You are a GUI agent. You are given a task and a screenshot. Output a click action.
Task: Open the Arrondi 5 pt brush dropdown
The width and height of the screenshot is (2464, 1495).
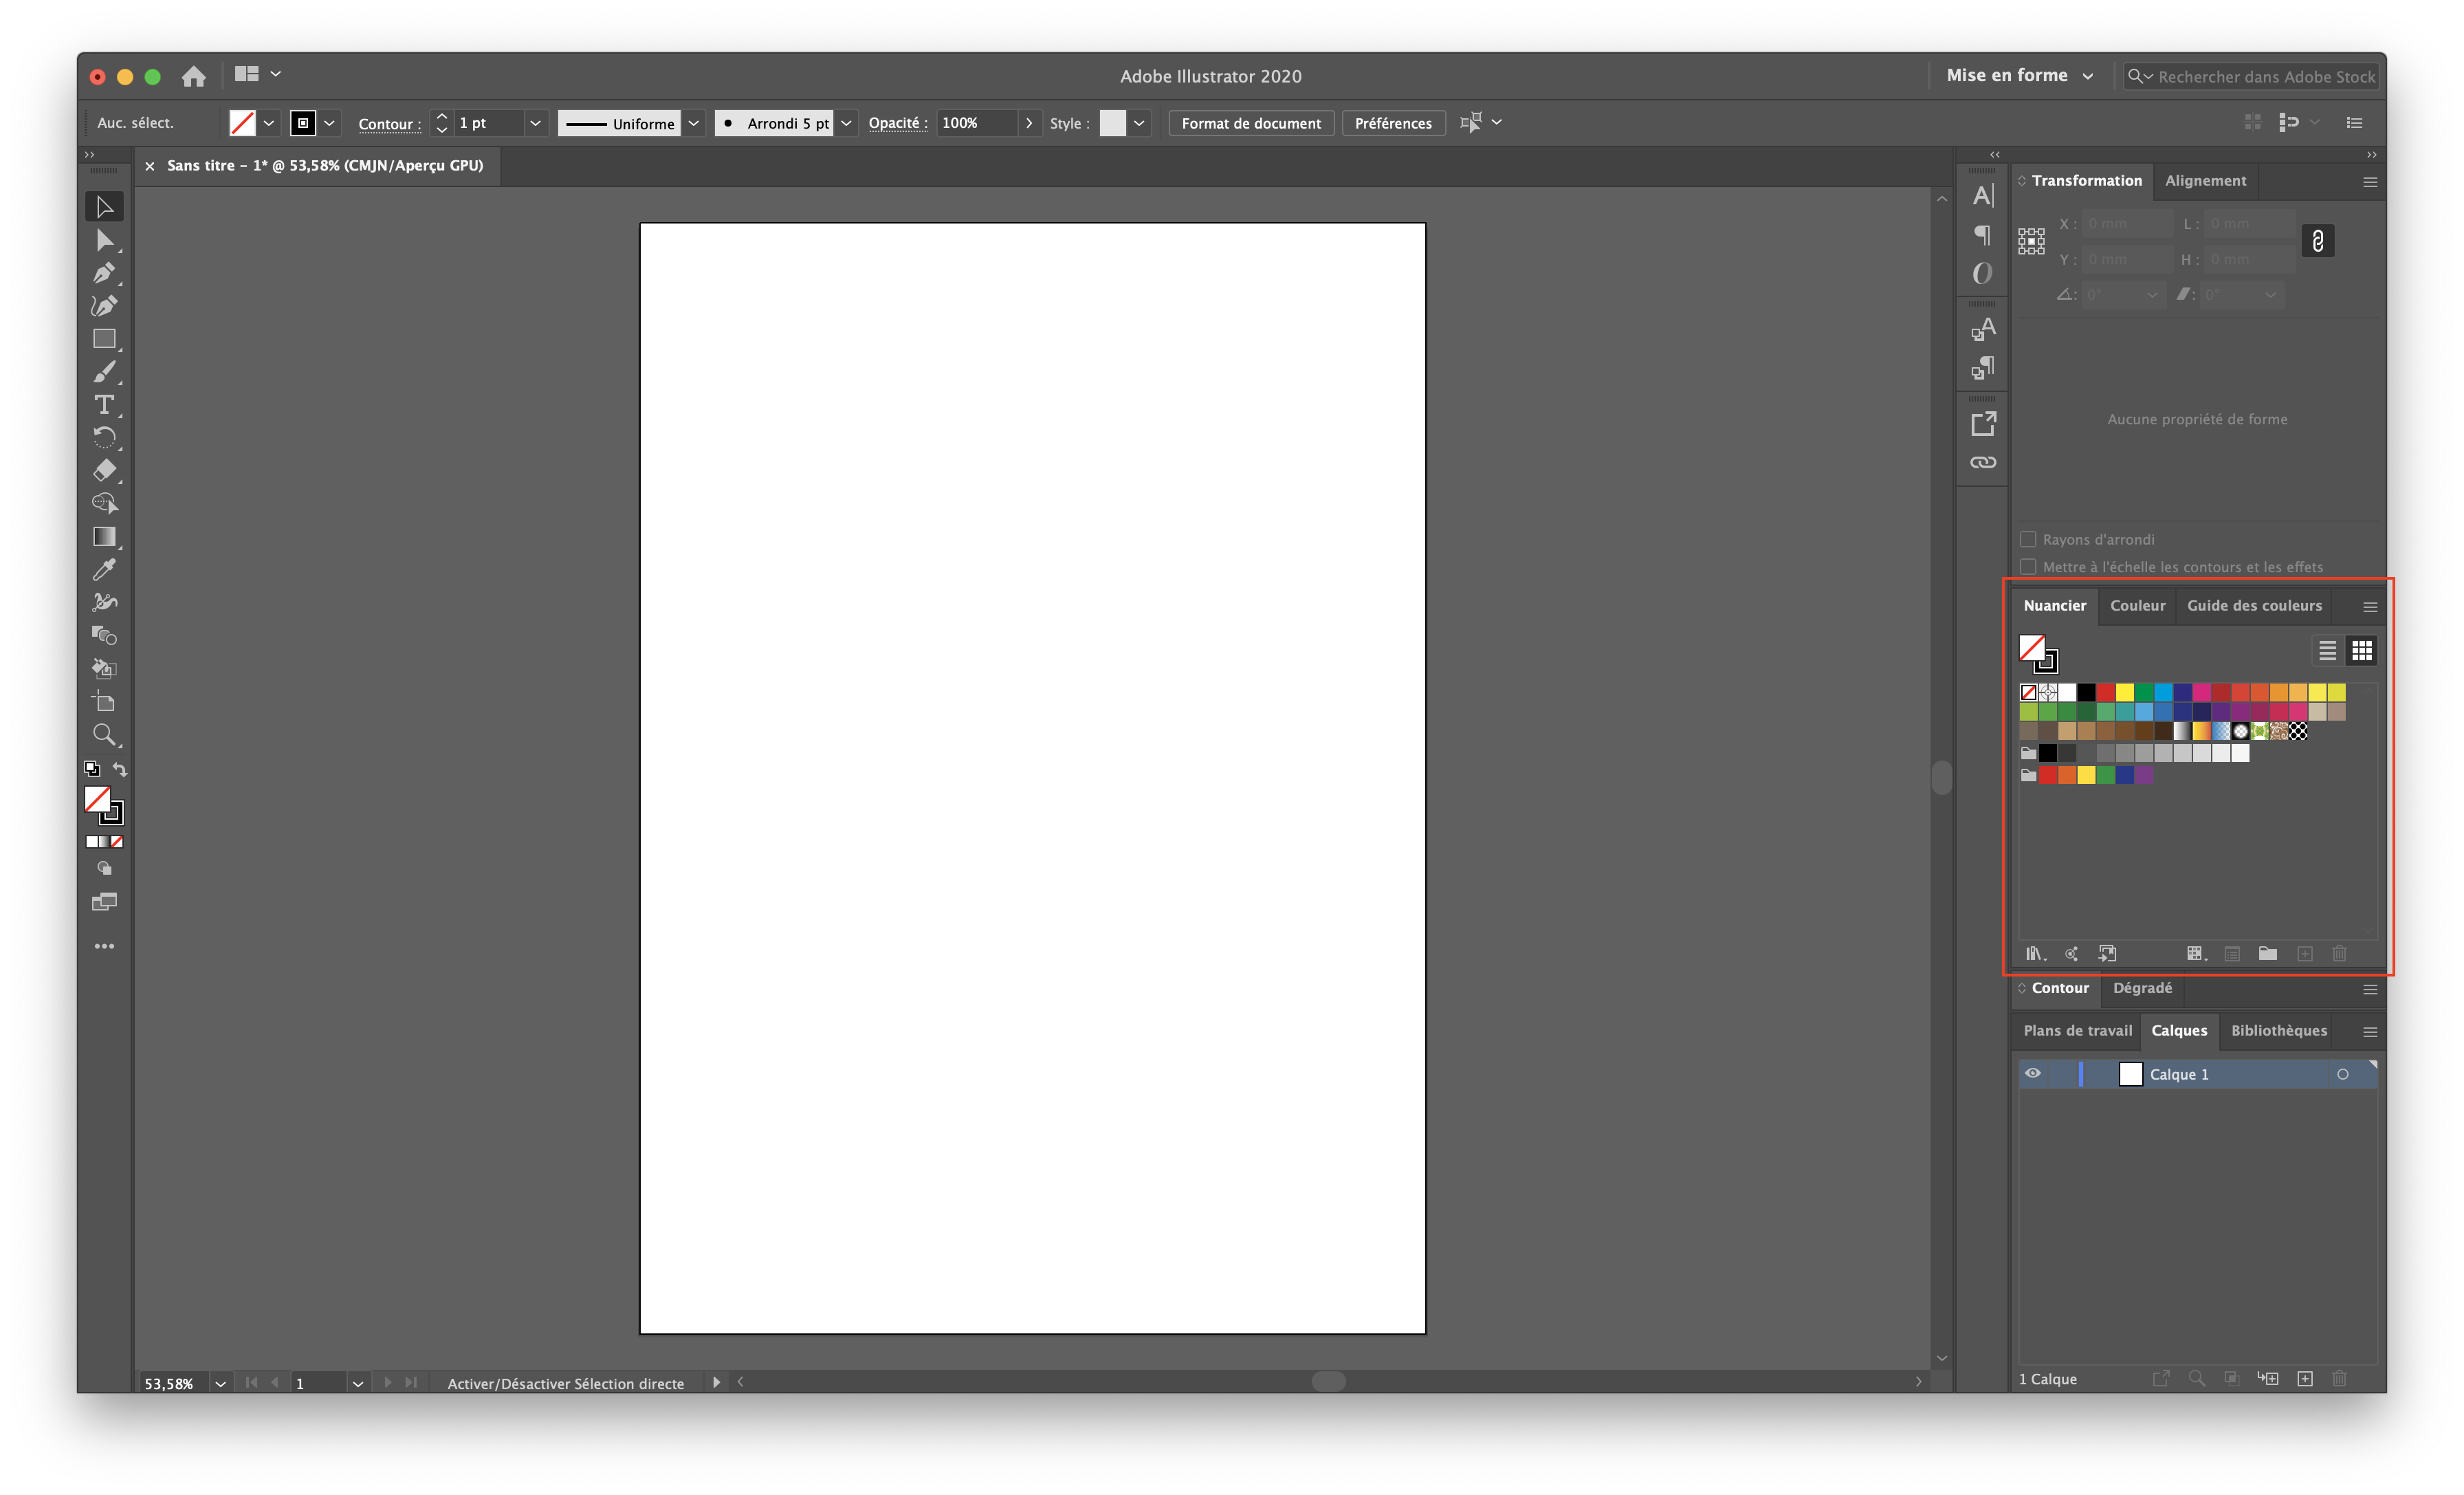pos(846,123)
